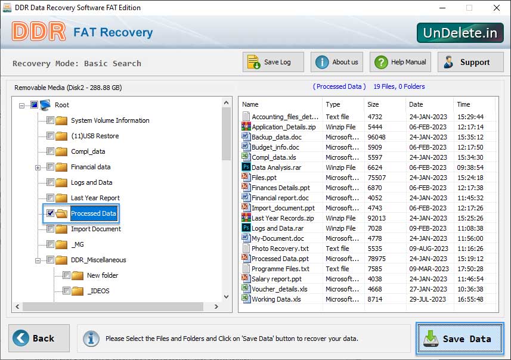Sort files by Time column header

click(475, 104)
